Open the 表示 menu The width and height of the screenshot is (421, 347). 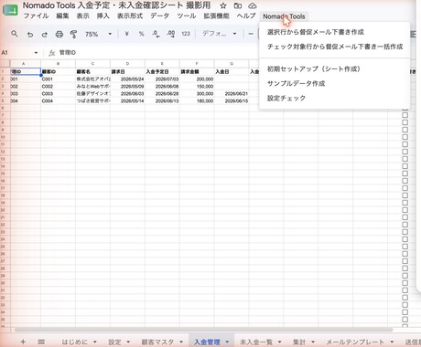pyautogui.click(x=82, y=16)
